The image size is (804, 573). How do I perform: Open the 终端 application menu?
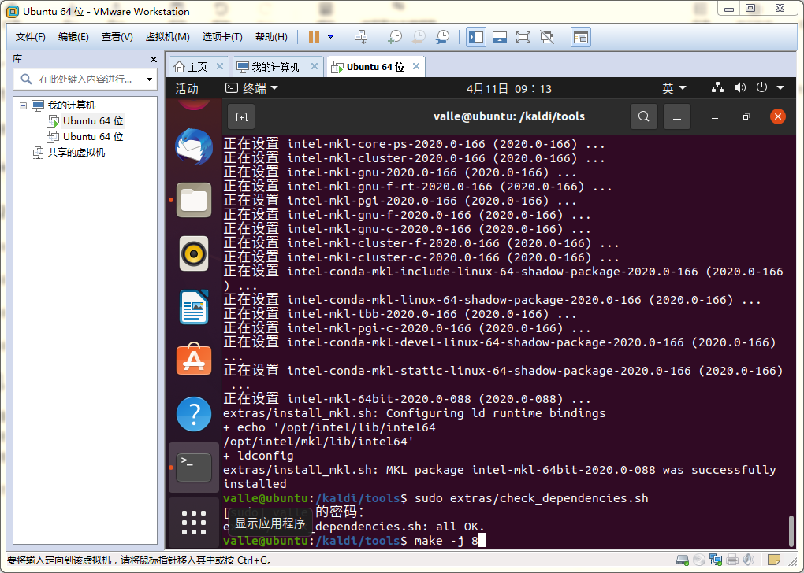[x=251, y=89]
